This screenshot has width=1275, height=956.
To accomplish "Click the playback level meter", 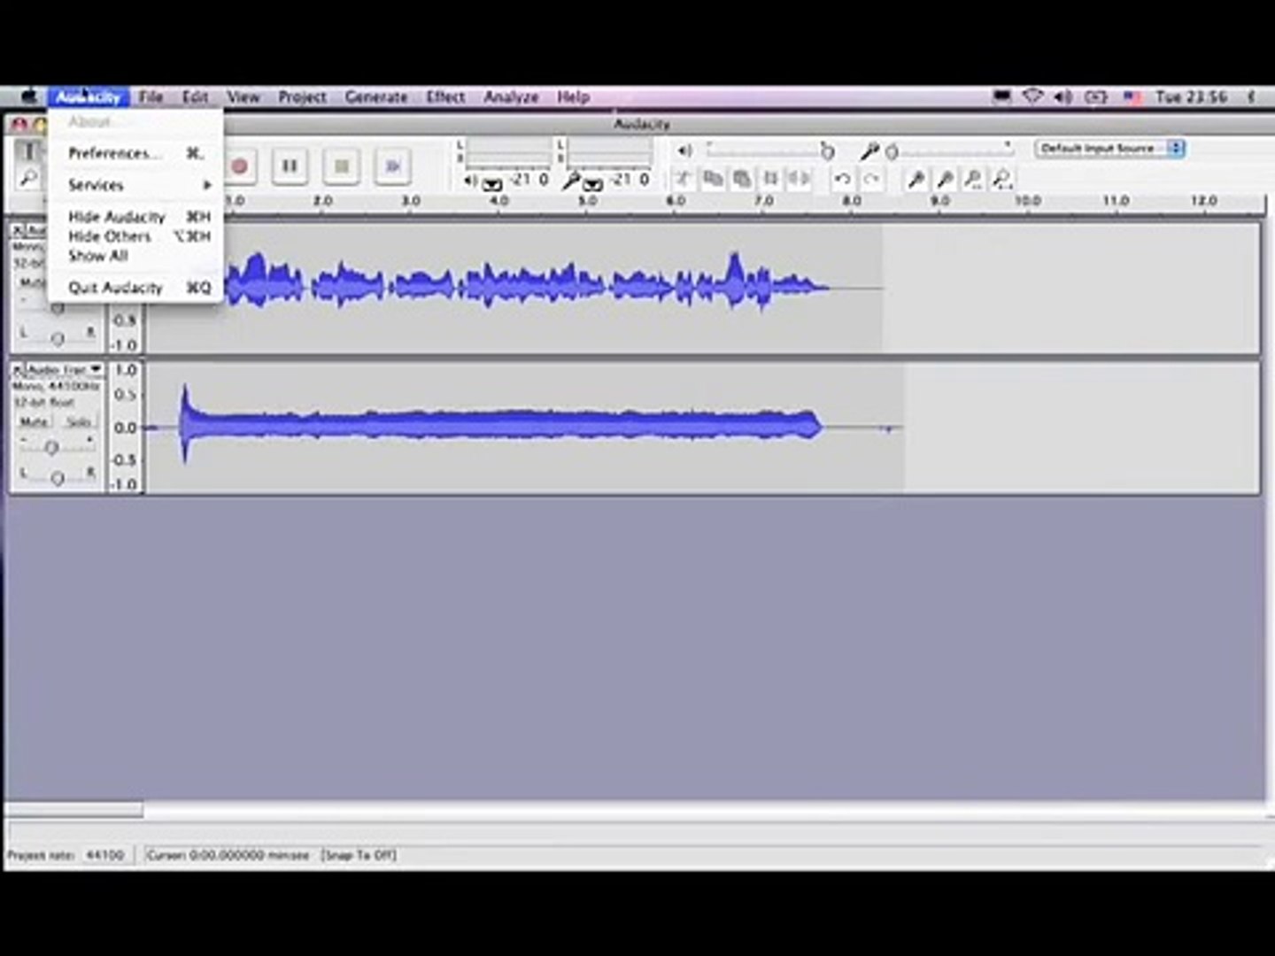I will click(x=508, y=155).
